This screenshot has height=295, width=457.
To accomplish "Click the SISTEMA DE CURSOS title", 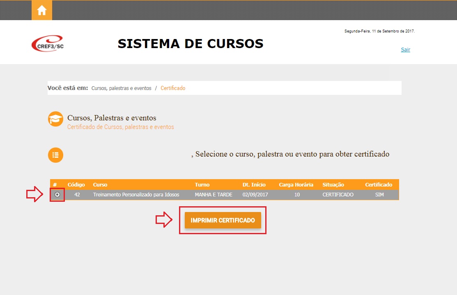I will point(191,44).
